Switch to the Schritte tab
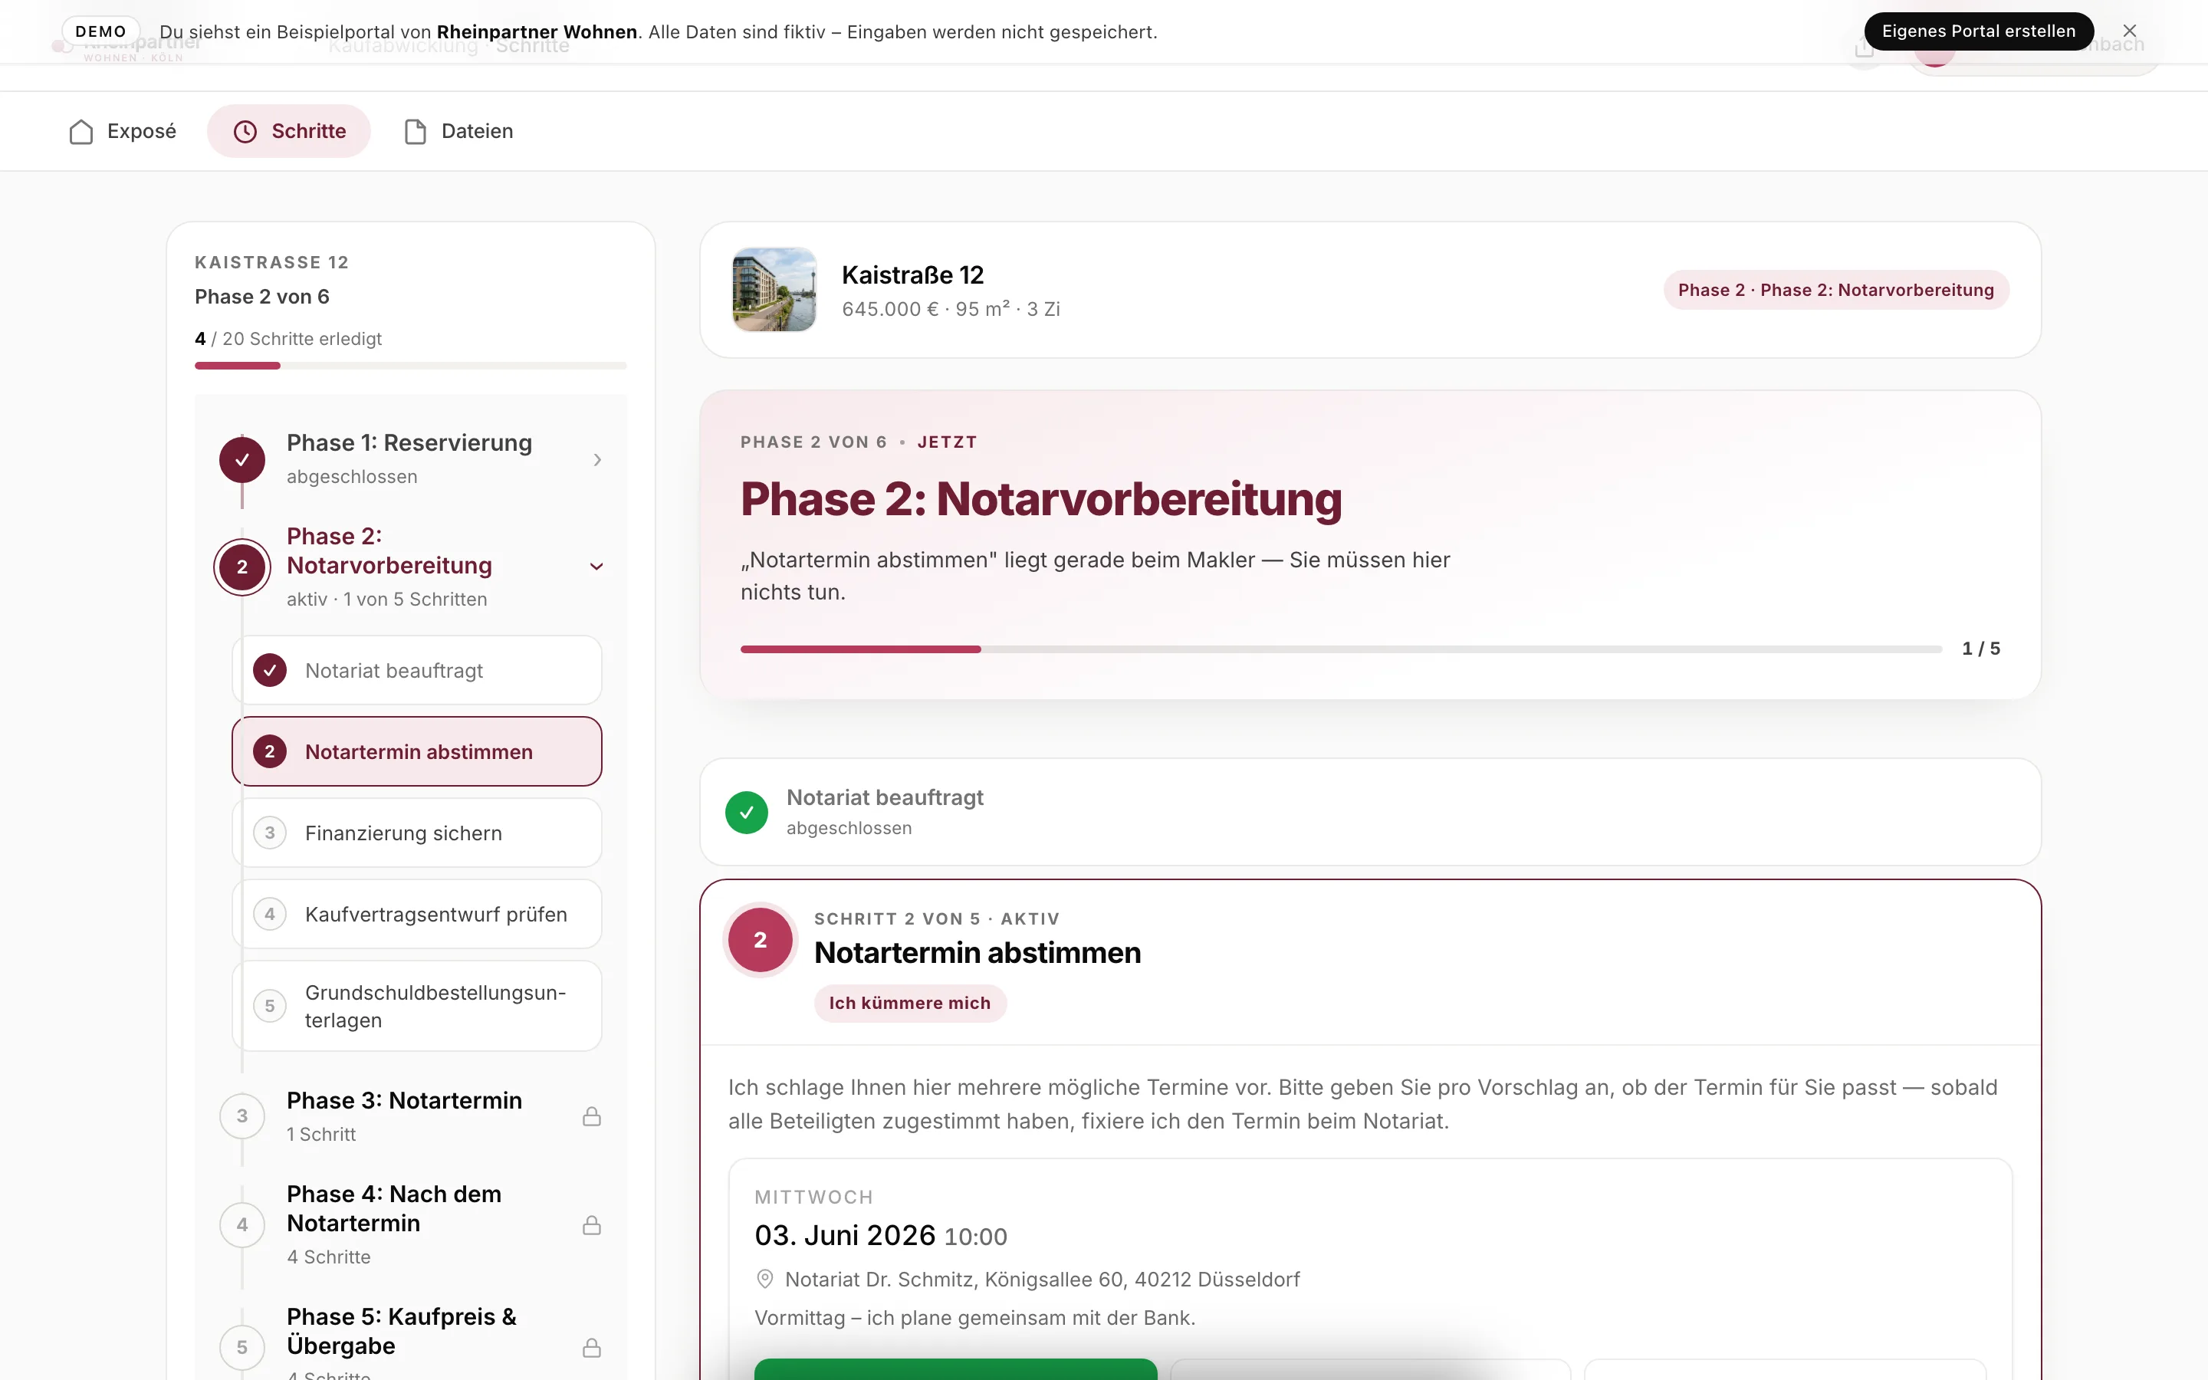Viewport: 2208px width, 1380px height. point(288,131)
